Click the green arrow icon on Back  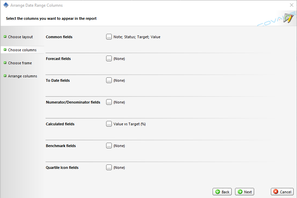[218, 192]
